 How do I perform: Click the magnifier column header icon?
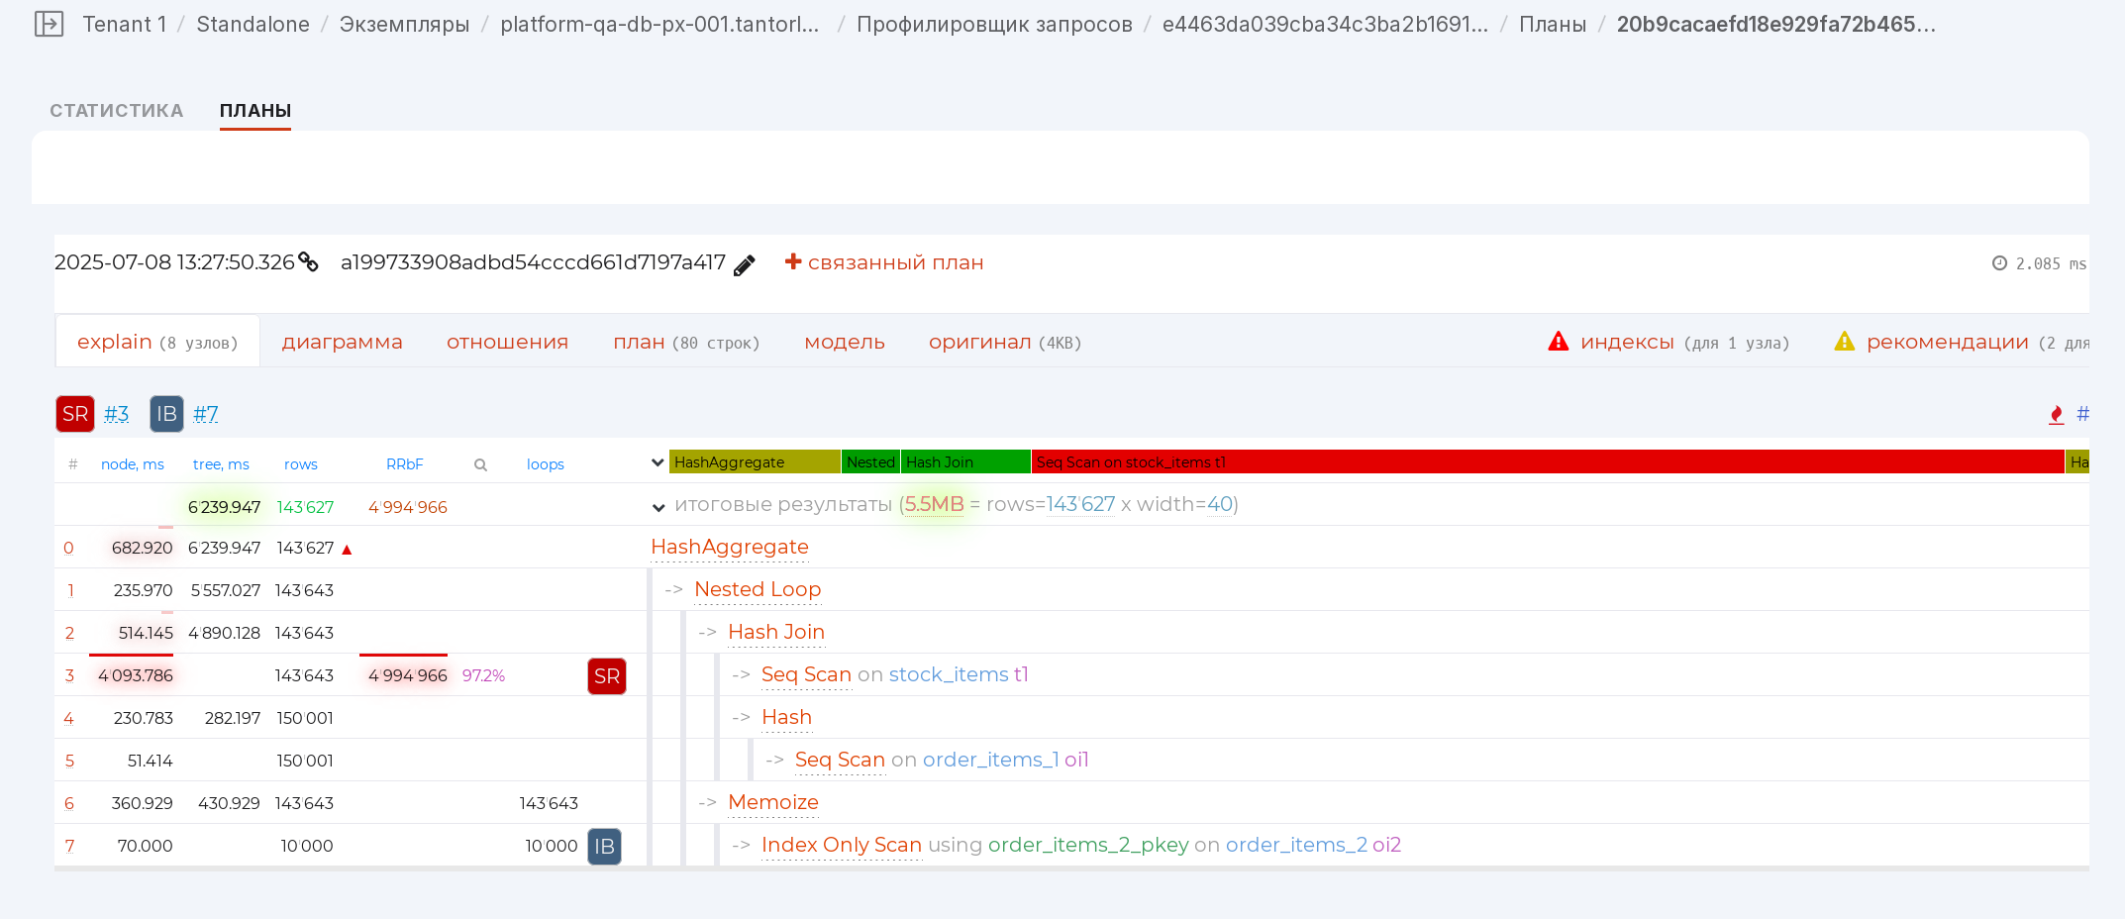coord(480,464)
